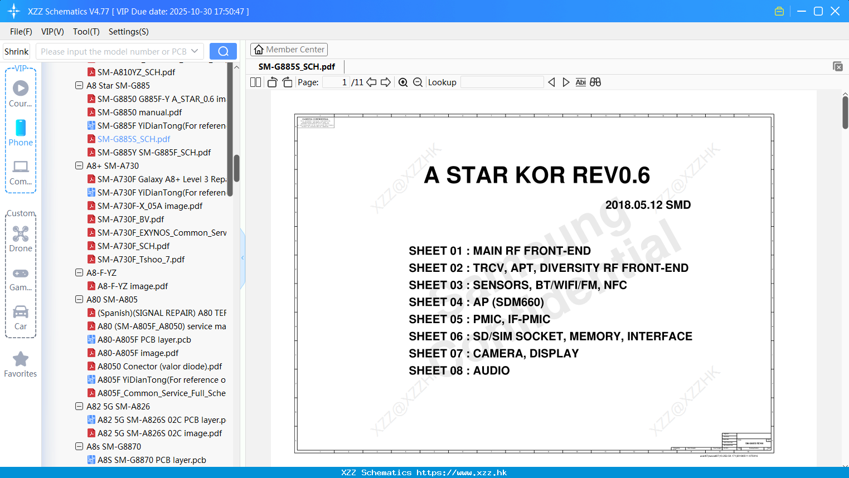The image size is (849, 478).
Task: Close the document pane using top-right icon
Action: tap(837, 66)
